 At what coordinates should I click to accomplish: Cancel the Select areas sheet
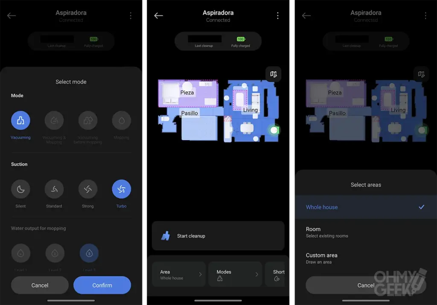click(366, 285)
